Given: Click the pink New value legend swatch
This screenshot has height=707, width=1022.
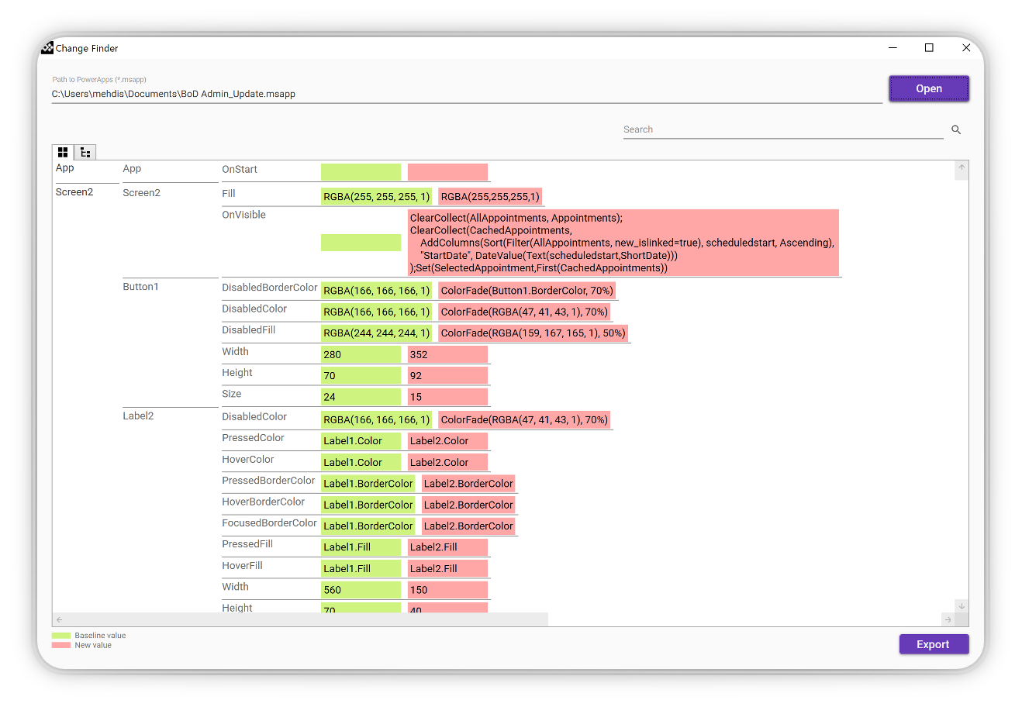Looking at the screenshot, I should [60, 644].
